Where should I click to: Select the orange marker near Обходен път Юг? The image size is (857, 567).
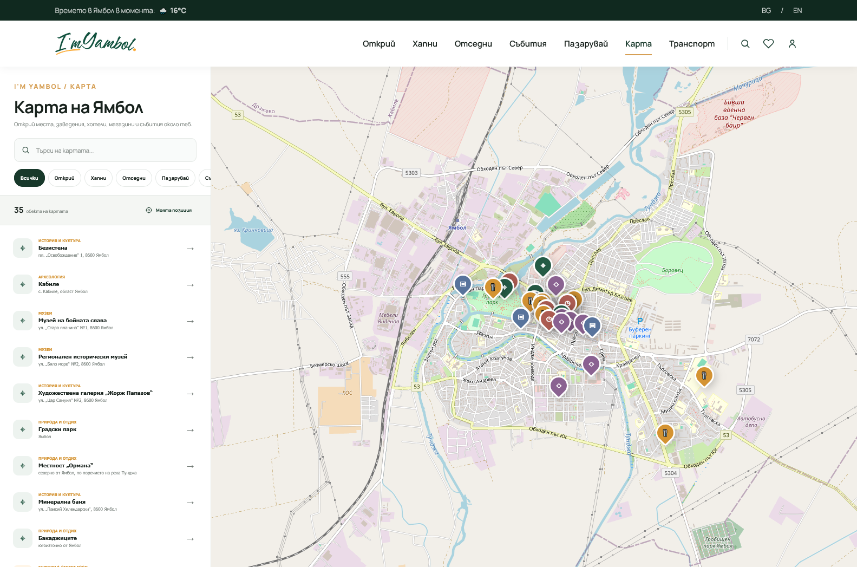pyautogui.click(x=665, y=433)
